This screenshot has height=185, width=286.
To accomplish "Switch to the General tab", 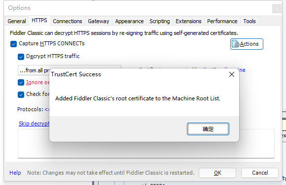I will (17, 21).
